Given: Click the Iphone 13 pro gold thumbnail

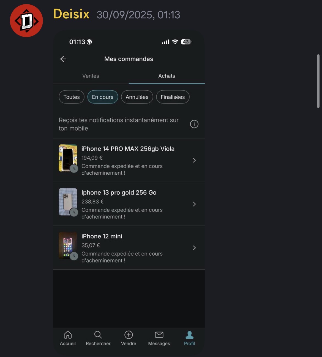Looking at the screenshot, I should tap(68, 202).
